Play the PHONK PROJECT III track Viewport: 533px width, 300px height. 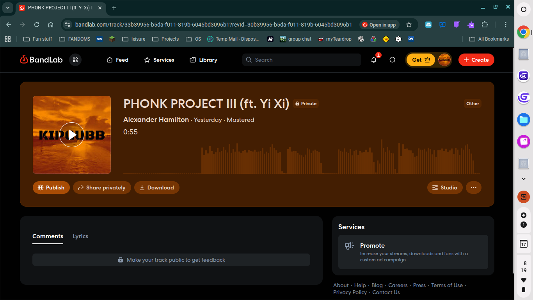click(72, 135)
